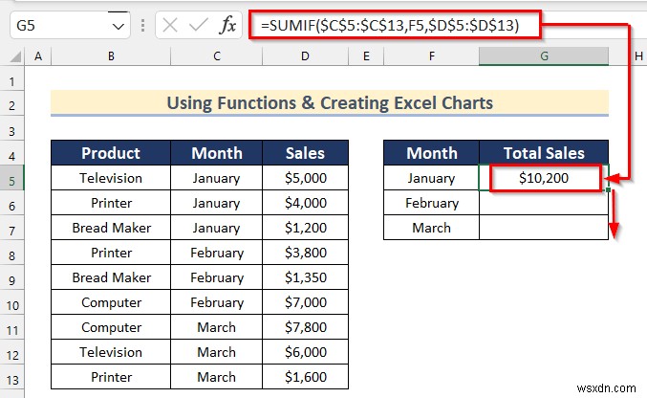647x398 pixels.
Task: Click the $7,800 sales cell
Action: (305, 327)
